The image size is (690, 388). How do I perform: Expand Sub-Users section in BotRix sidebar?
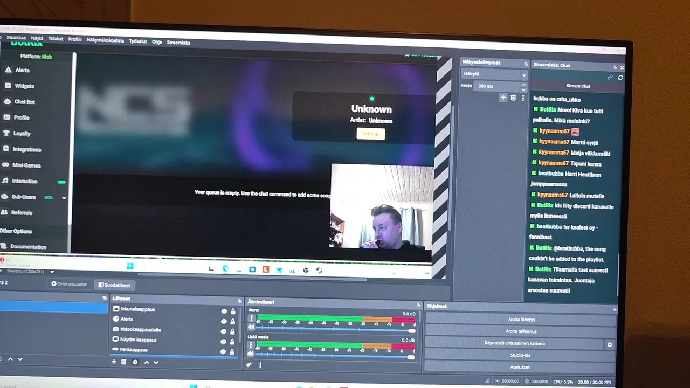[64, 198]
